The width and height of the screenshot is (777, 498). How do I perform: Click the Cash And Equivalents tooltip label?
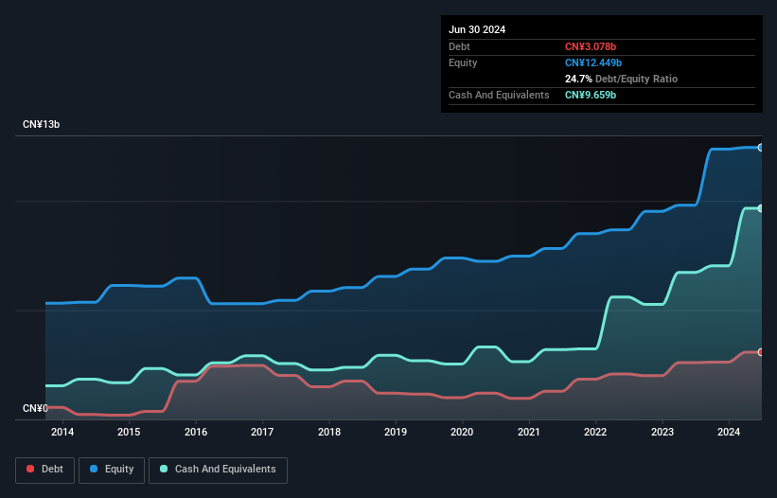point(499,95)
